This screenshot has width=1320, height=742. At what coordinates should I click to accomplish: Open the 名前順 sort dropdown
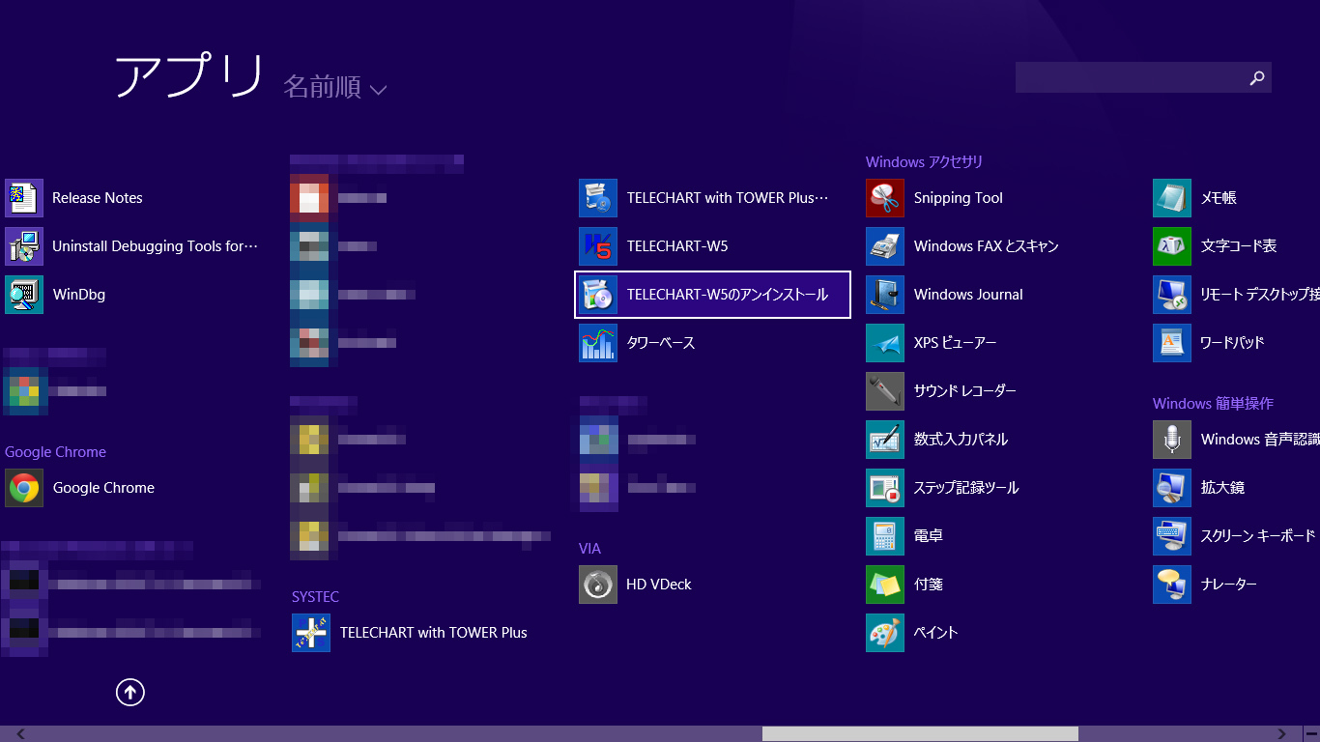[335, 87]
